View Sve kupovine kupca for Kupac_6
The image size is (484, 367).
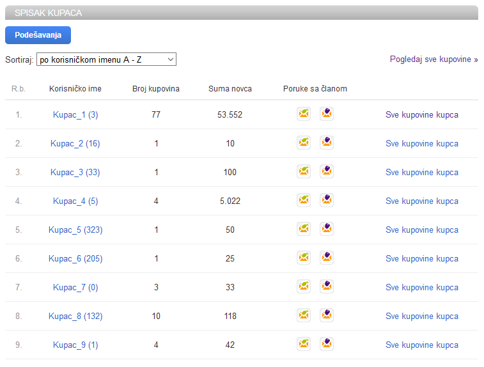[421, 259]
